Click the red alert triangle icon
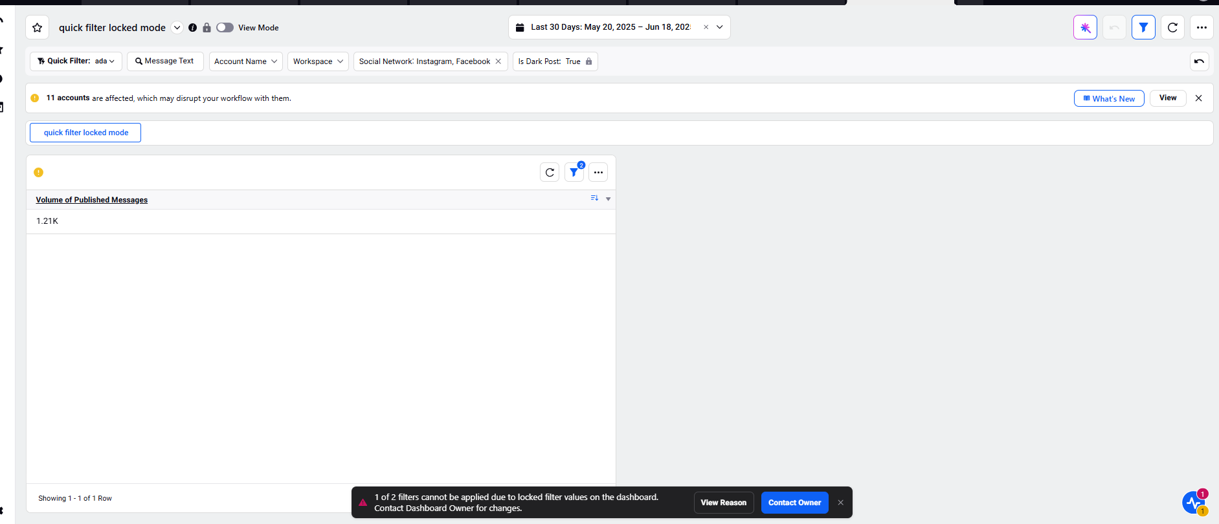 click(363, 503)
